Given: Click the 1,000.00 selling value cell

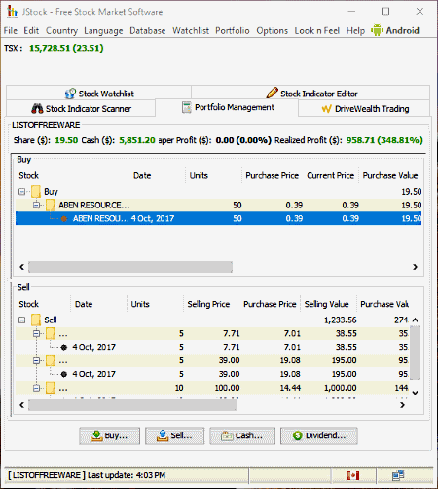Looking at the screenshot, I should pyautogui.click(x=340, y=388).
